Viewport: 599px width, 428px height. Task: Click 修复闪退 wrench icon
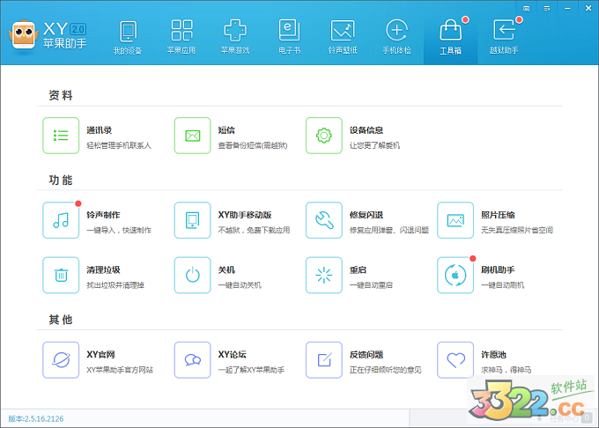pos(323,220)
